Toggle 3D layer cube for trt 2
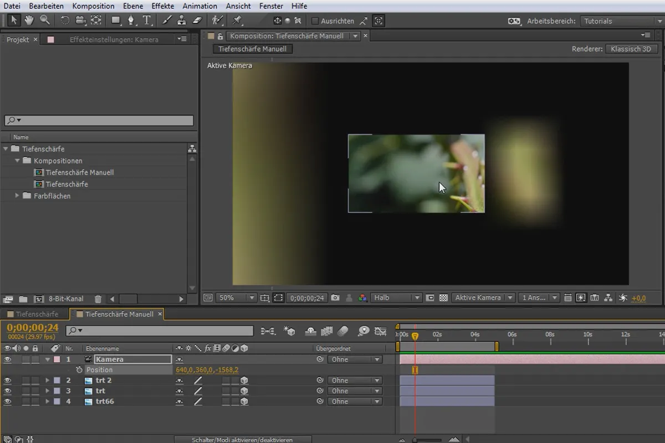The image size is (665, 443). click(x=244, y=380)
